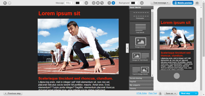Redo with the grayed arrow icon
205x96 pixels.
coord(9,3)
